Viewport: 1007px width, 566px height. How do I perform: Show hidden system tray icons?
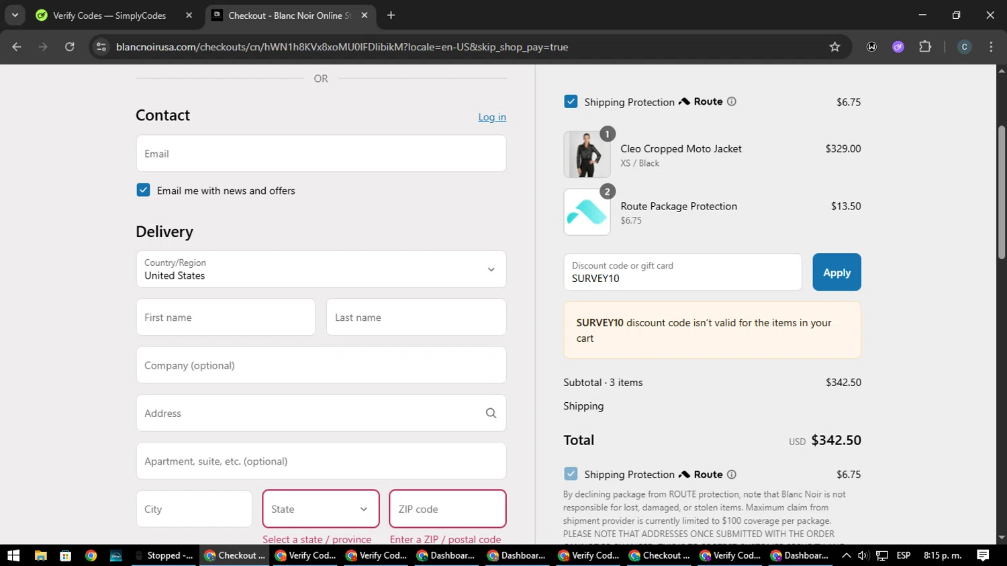(x=846, y=555)
